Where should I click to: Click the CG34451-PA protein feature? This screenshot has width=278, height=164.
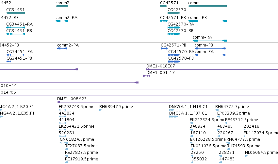(x=15, y=55)
